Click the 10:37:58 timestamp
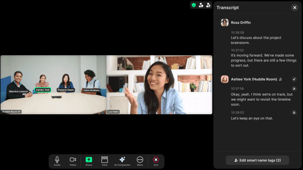303x170 pixels. pos(237,89)
